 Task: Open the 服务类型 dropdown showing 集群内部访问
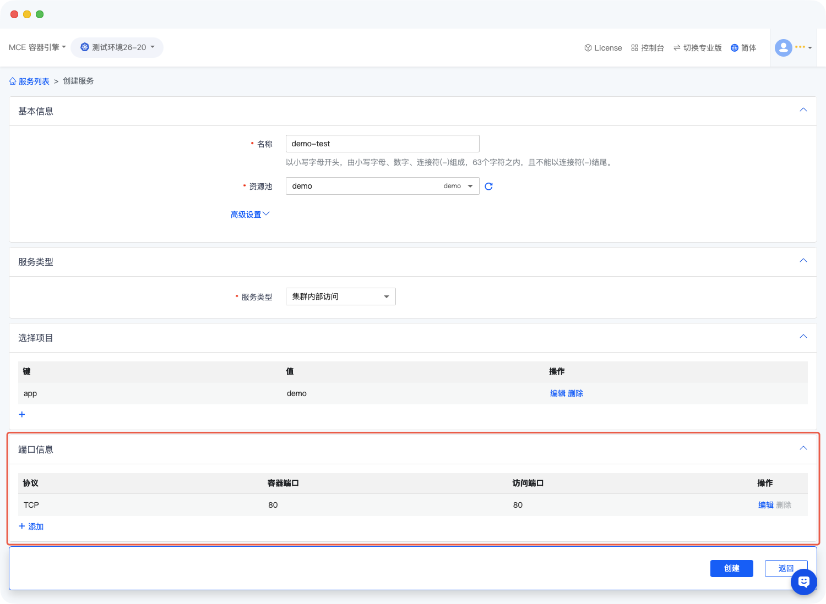point(340,296)
